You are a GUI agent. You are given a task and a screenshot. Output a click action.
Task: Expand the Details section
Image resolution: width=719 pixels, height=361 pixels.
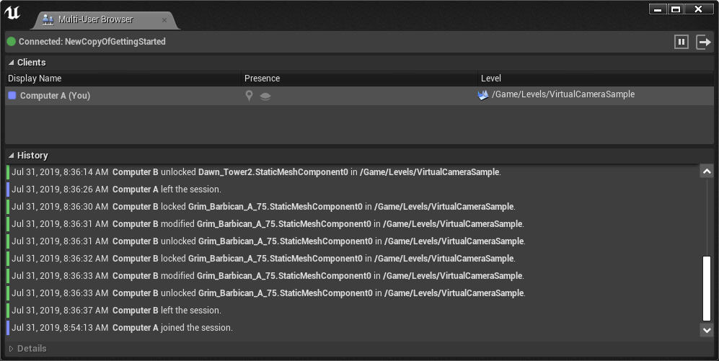click(x=12, y=349)
